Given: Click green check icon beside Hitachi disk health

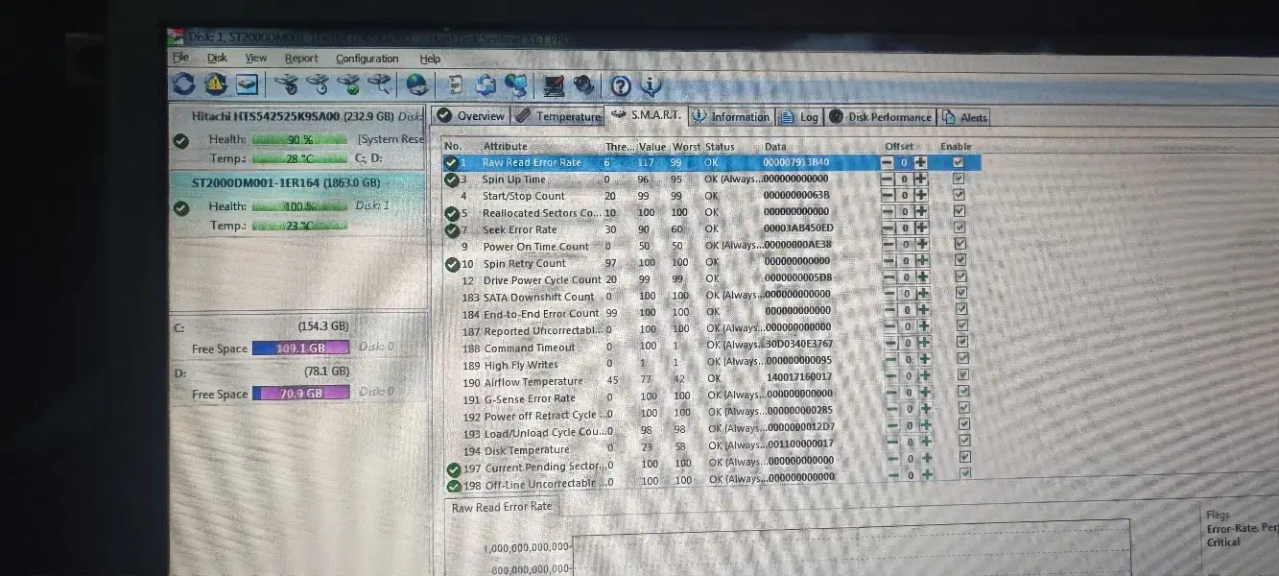Looking at the screenshot, I should click(x=180, y=140).
